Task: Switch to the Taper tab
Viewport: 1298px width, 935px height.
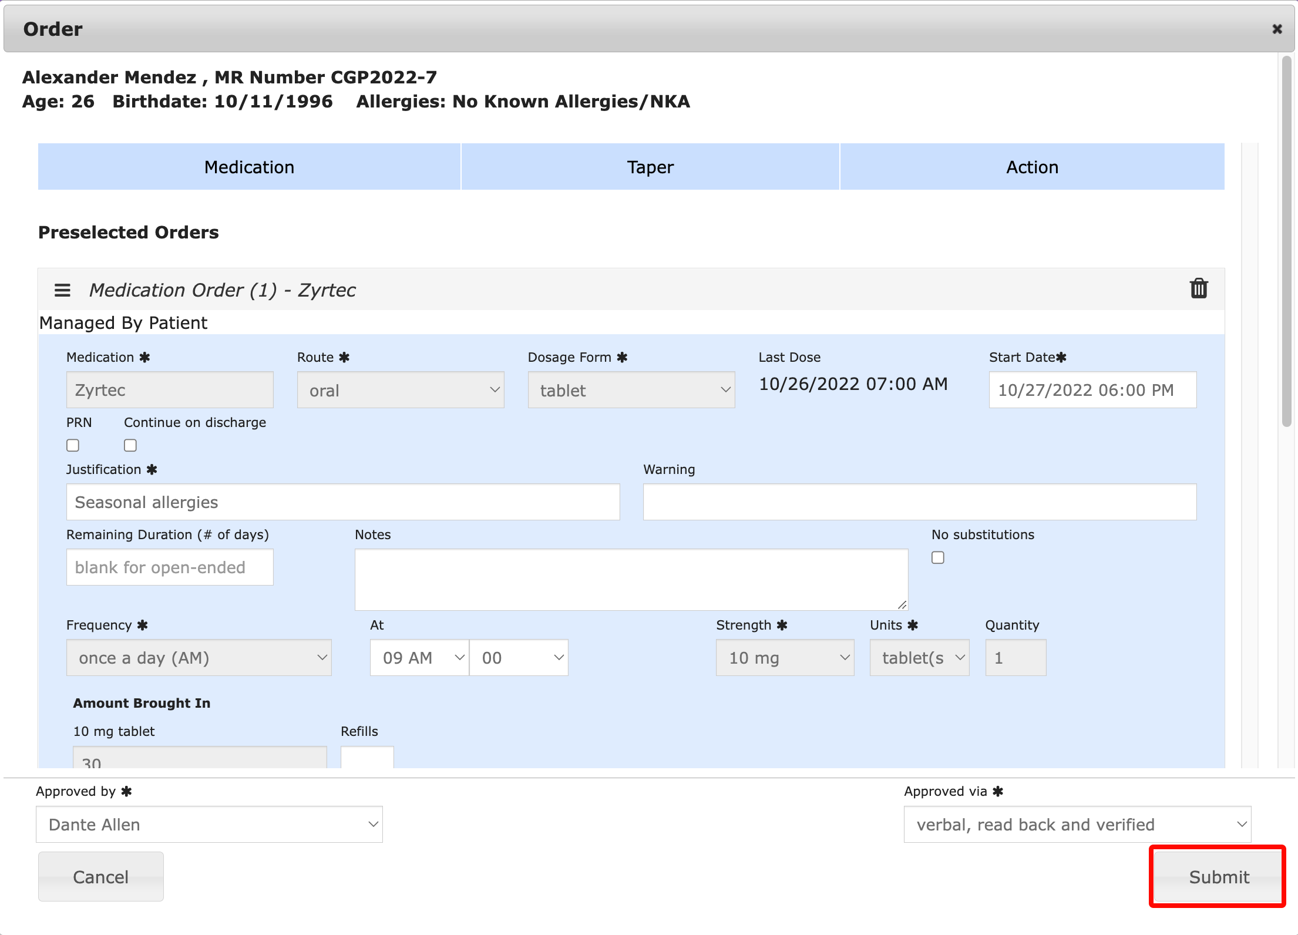Action: 650,167
